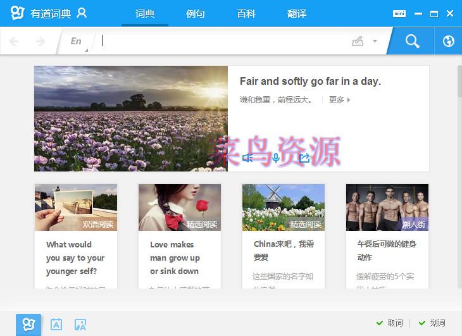The image size is (462, 336).
Task: Click the globe web search icon
Action: 448,41
